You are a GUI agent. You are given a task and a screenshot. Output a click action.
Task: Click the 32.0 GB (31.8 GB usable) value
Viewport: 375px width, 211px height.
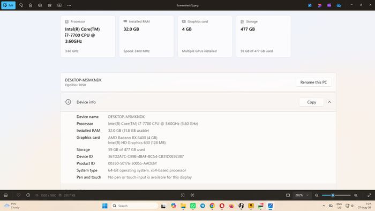[x=129, y=131]
